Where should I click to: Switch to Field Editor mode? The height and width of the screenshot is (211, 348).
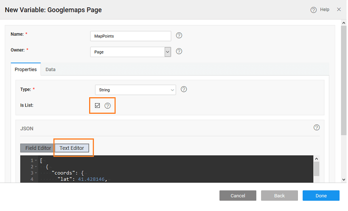[38, 148]
